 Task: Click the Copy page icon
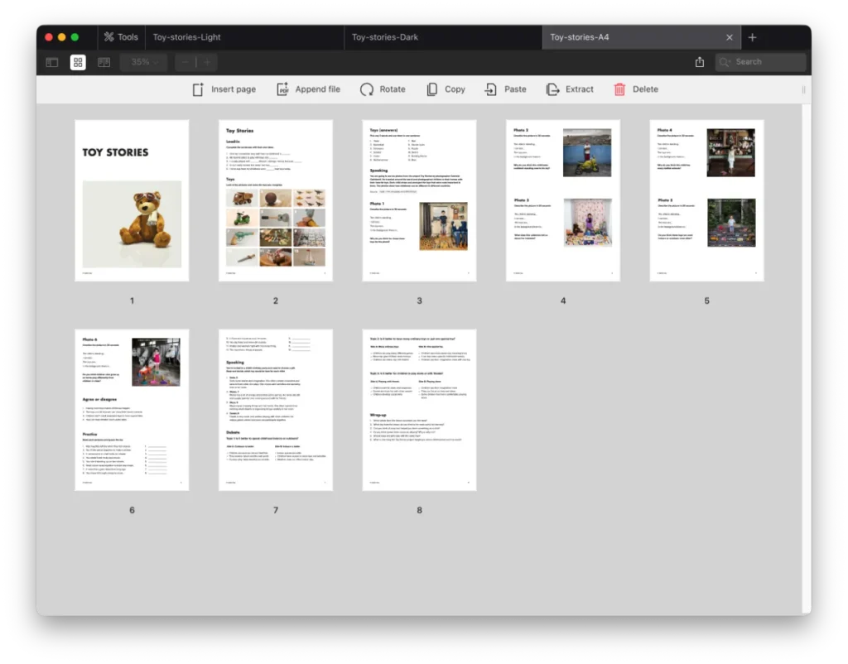click(x=446, y=89)
